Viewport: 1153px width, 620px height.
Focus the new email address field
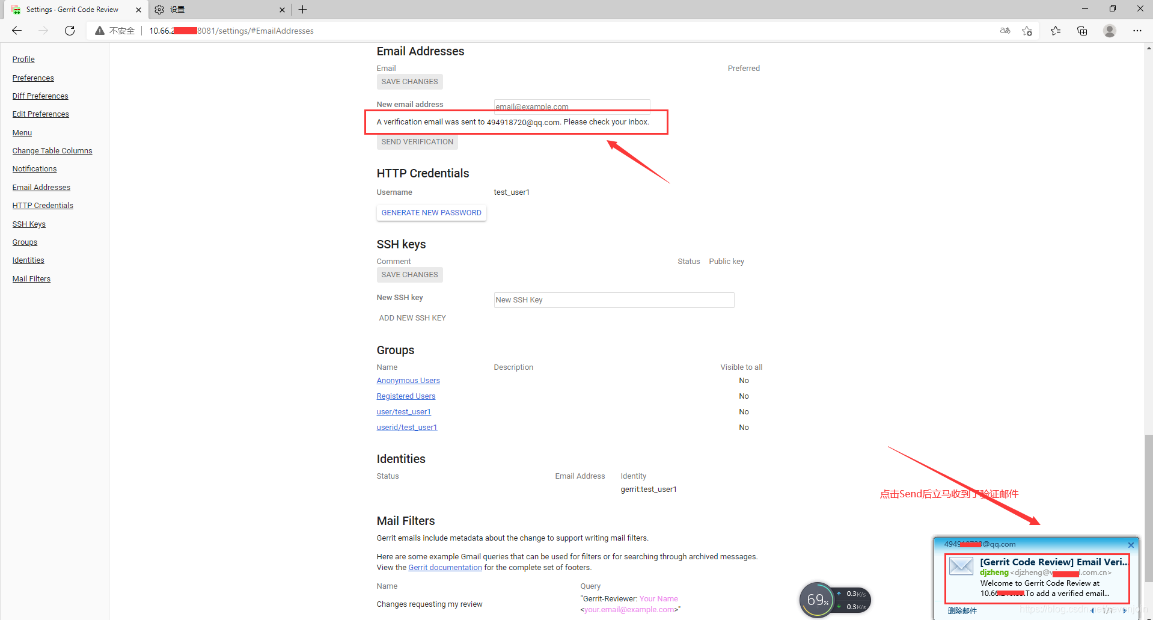[572, 106]
